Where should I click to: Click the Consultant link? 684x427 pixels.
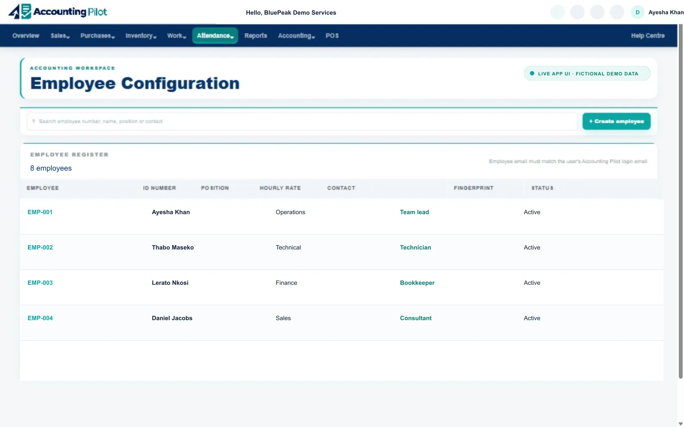coord(416,318)
